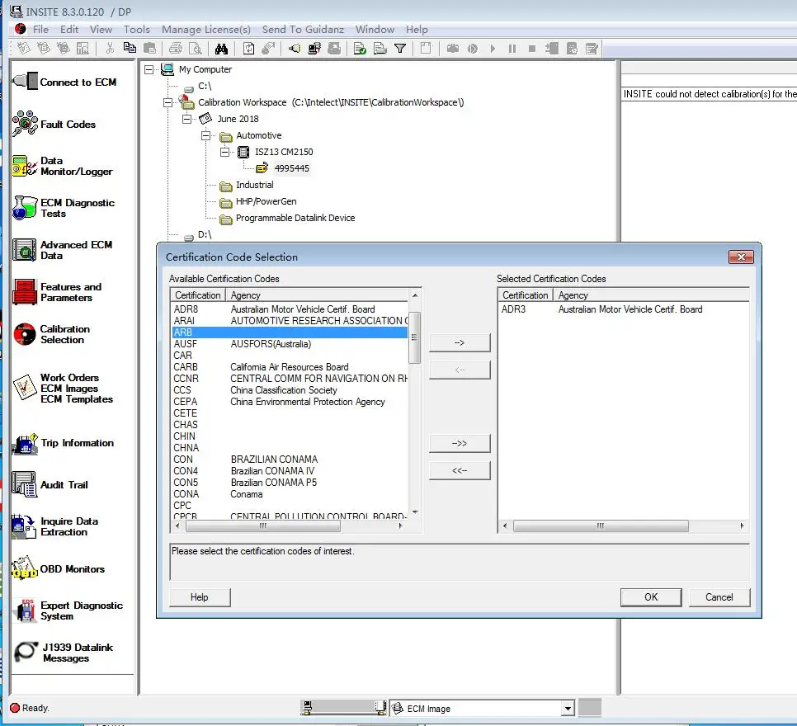The image size is (797, 726).
Task: Click Cancel in Certification Code dialog
Action: coord(719,596)
